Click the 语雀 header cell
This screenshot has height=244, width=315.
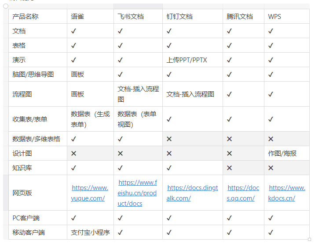[x=90, y=16]
